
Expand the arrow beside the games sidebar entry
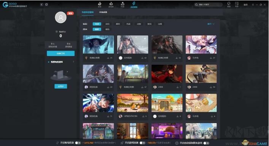pos(73,62)
